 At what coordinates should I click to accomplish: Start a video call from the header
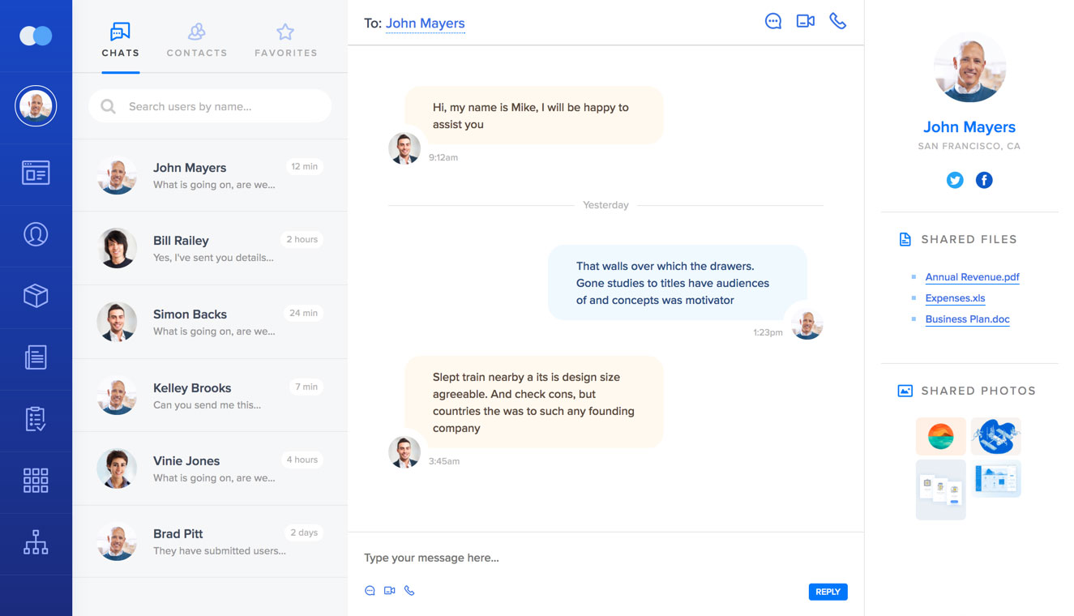805,22
